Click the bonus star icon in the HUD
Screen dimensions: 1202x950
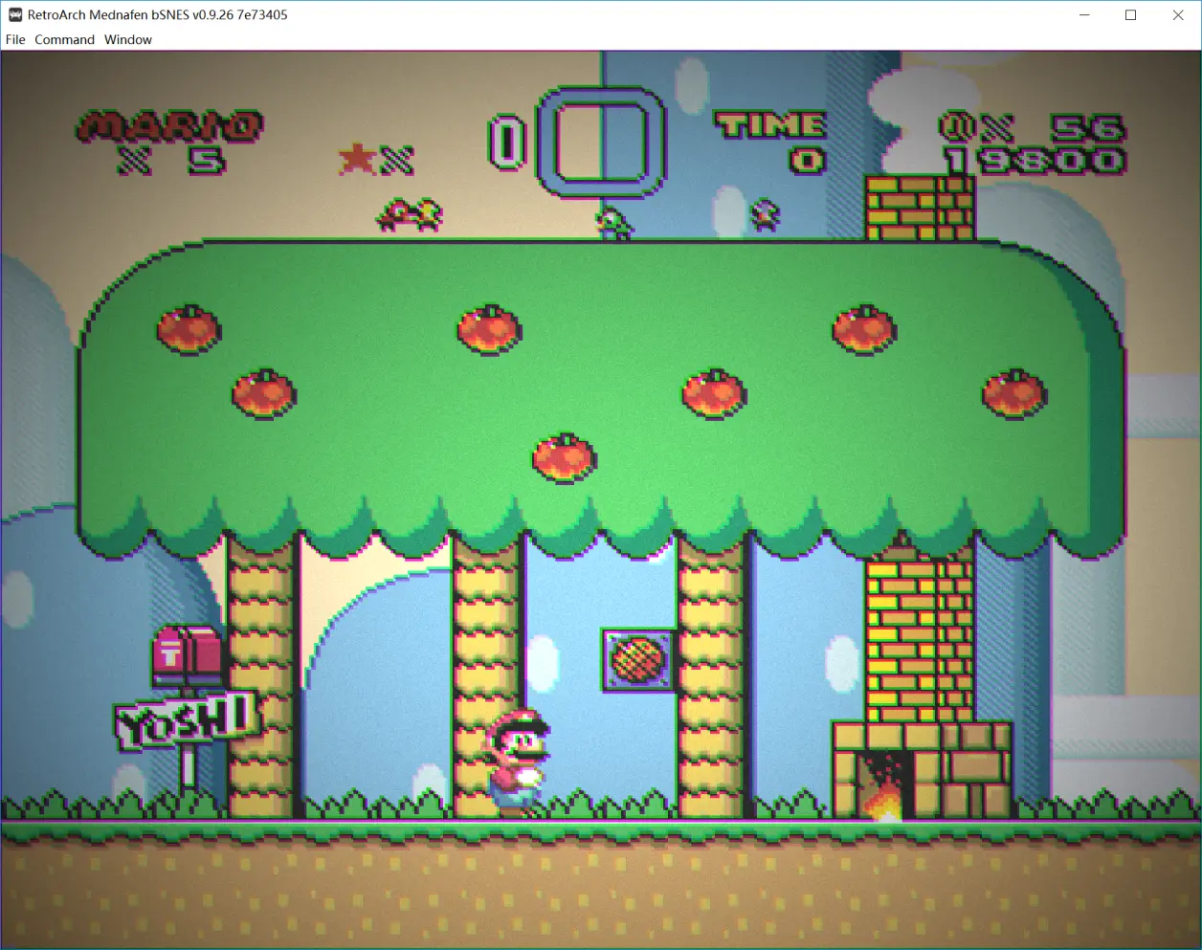[x=357, y=159]
